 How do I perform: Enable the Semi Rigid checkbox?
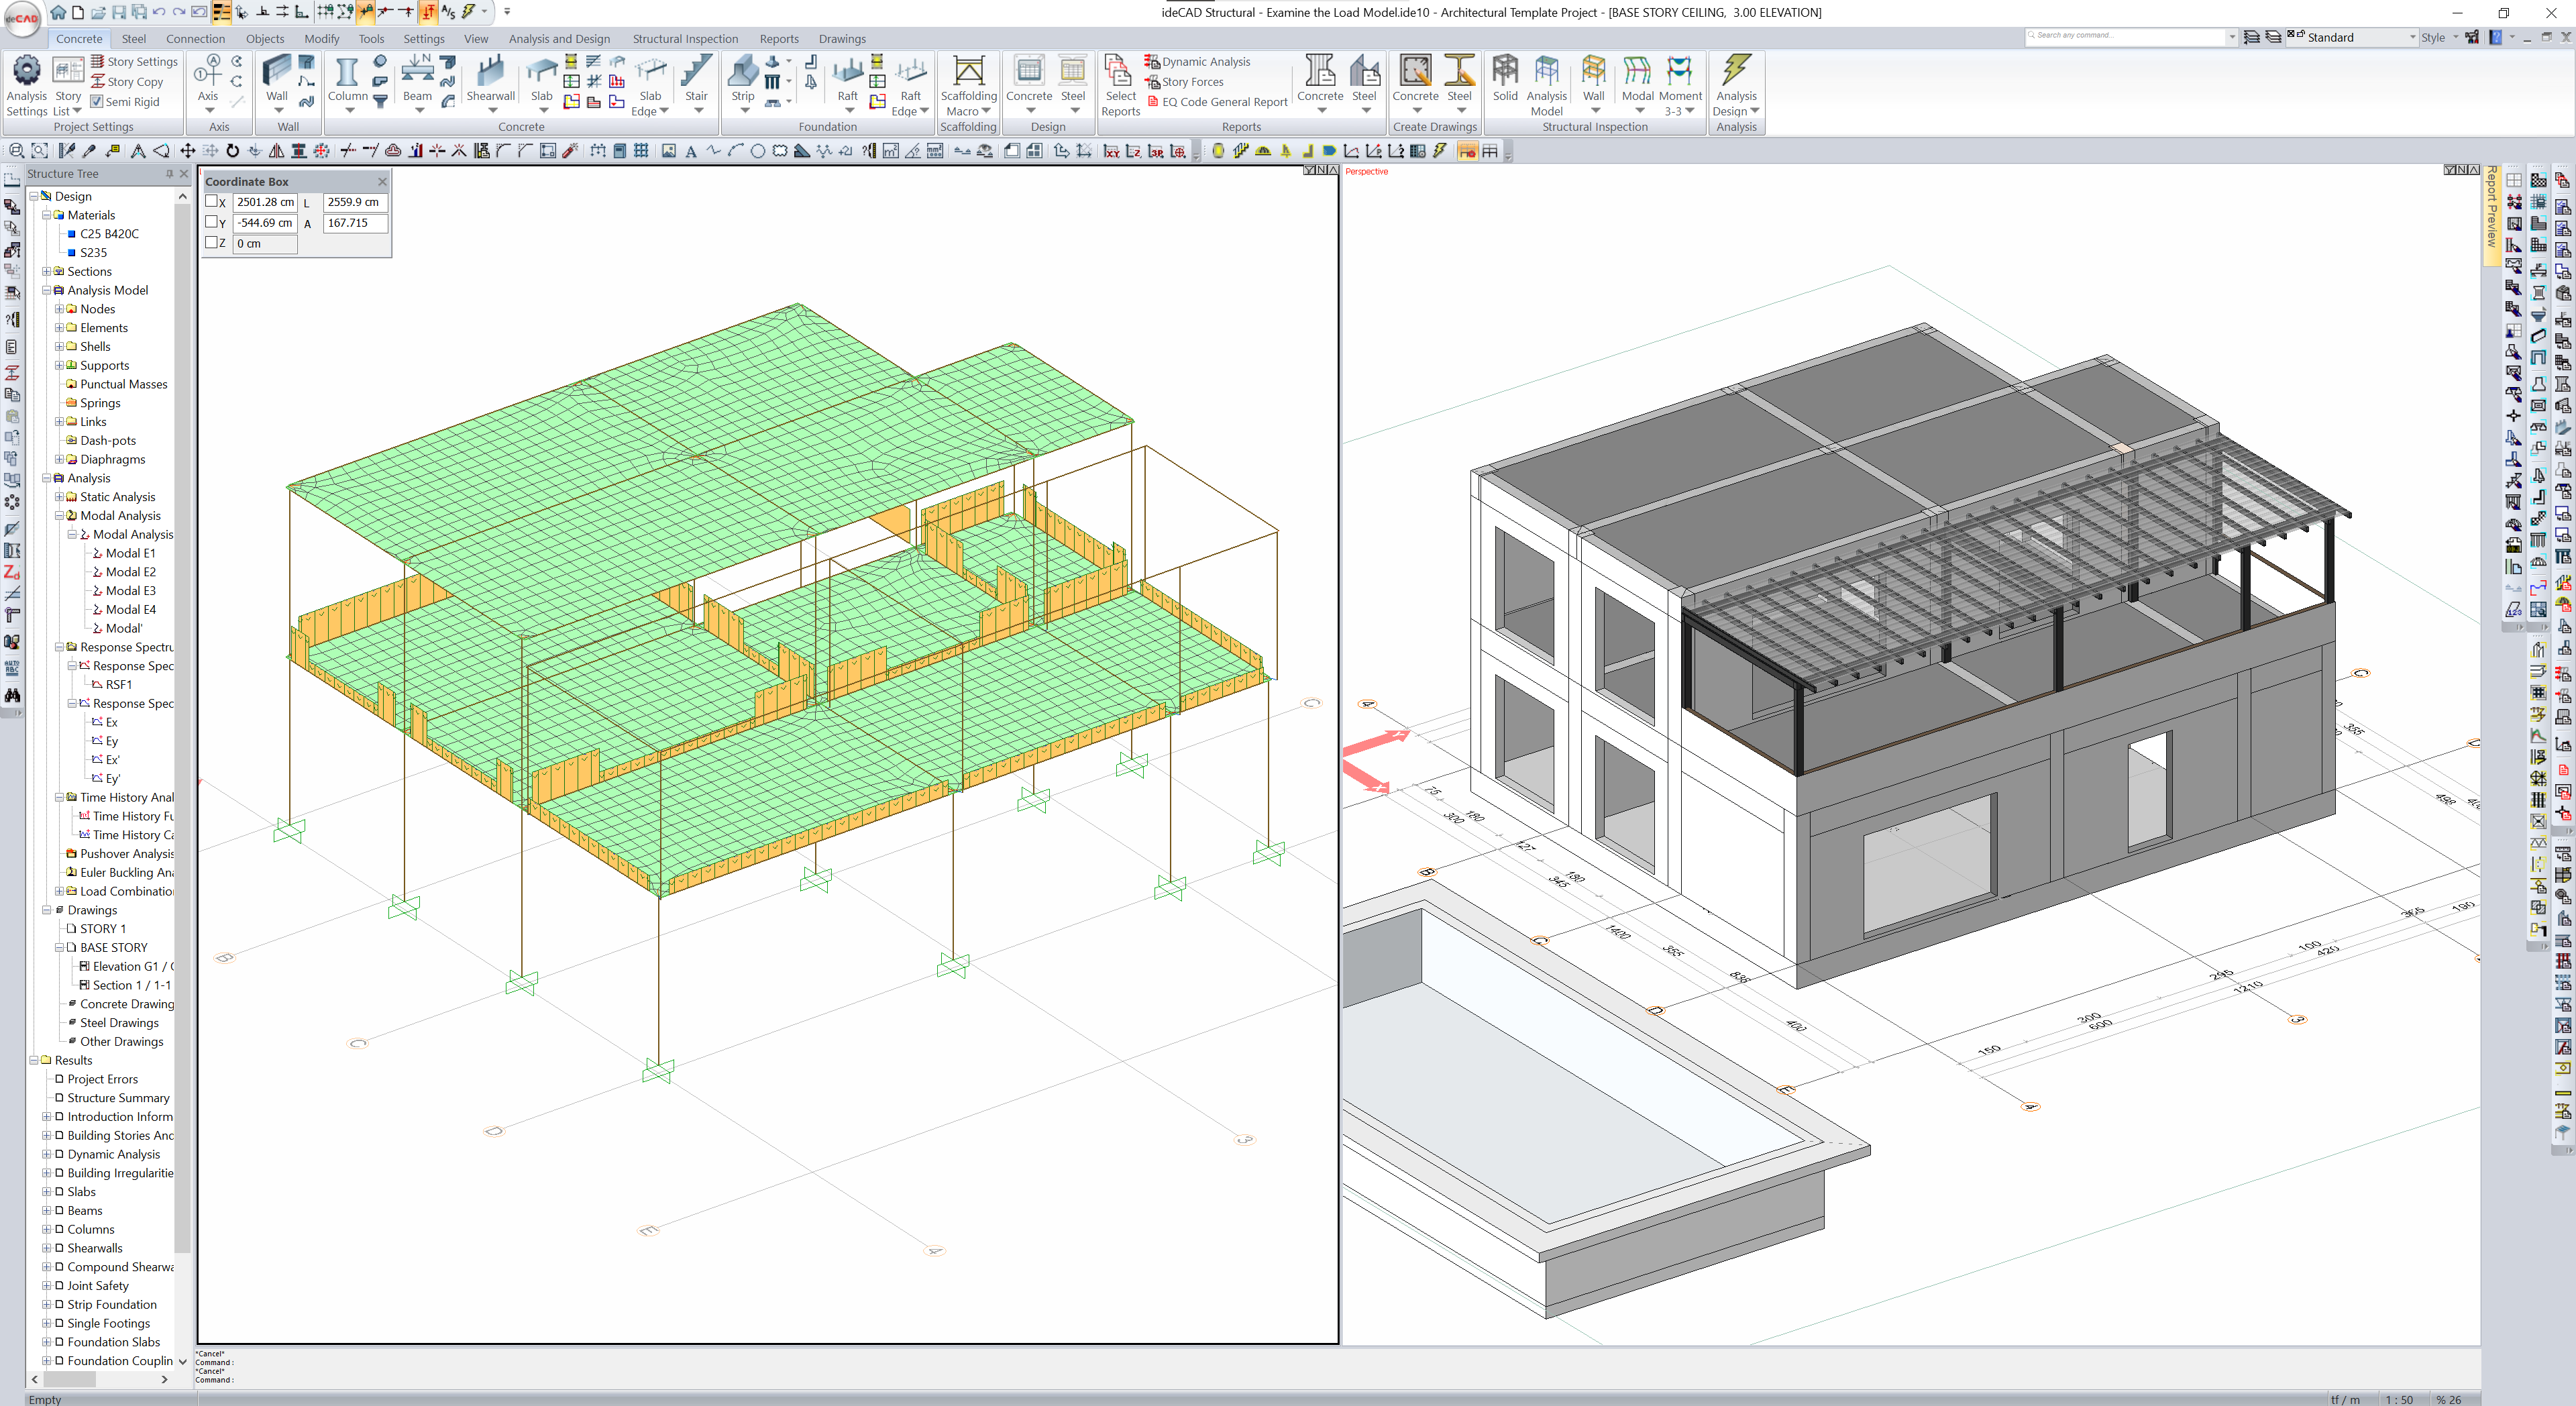pos(97,101)
